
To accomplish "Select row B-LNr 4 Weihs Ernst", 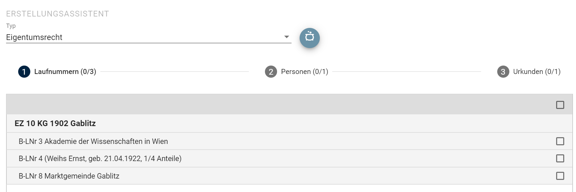I will pos(290,158).
